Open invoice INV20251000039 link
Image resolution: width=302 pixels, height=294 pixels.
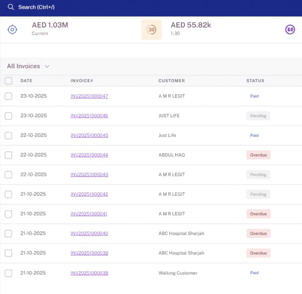tap(89, 253)
